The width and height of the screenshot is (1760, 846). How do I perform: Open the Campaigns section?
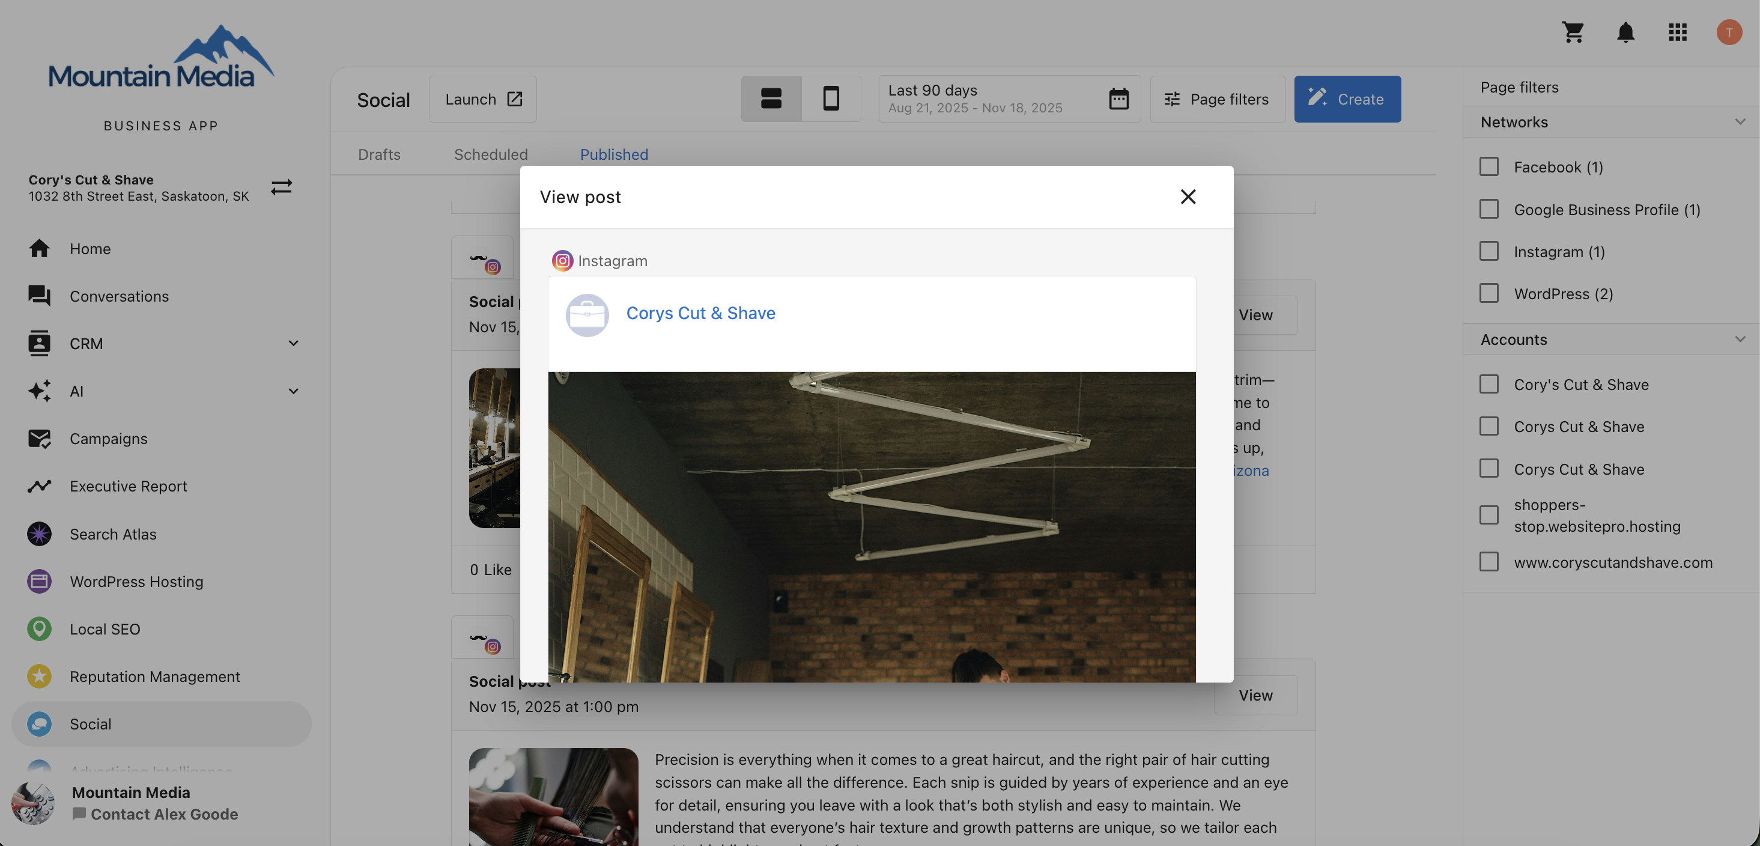109,438
